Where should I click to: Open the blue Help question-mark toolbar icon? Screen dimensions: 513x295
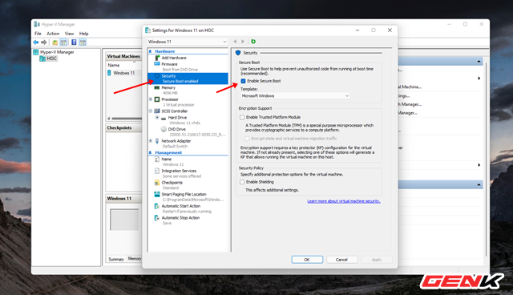tap(74, 42)
